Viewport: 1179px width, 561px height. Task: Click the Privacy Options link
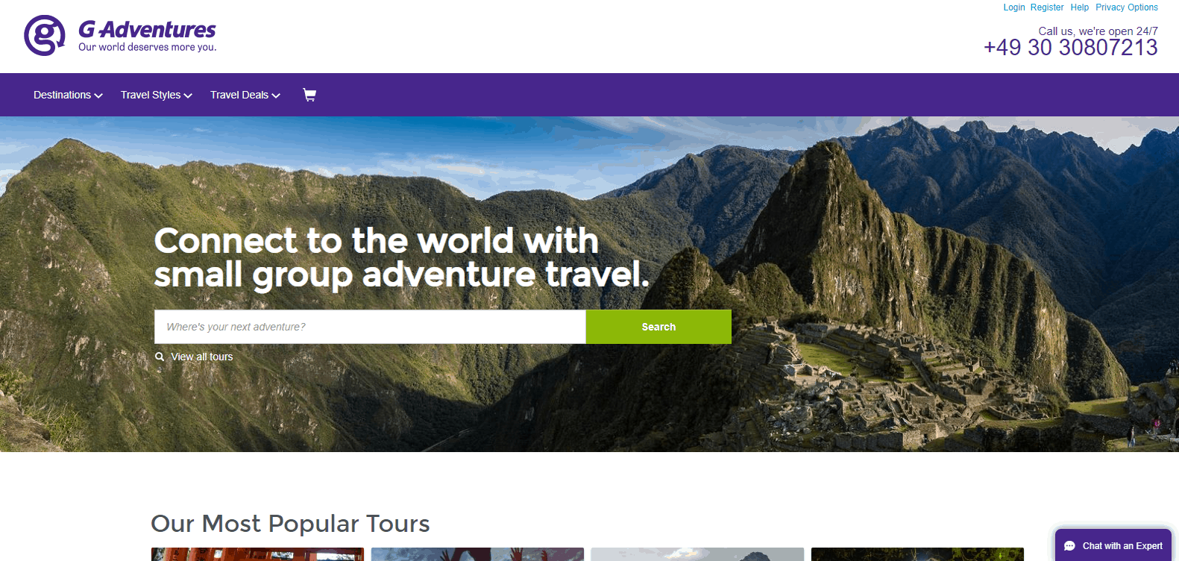coord(1126,7)
